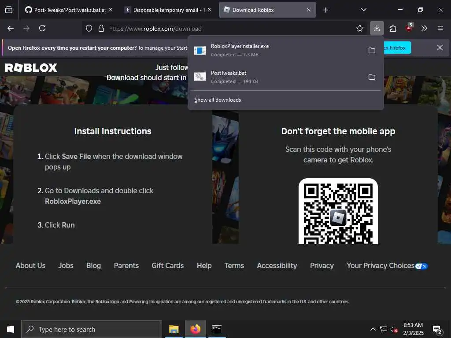Click the Roblox QR code
The height and width of the screenshot is (338, 451).
338,211
